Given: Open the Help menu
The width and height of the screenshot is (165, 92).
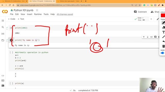Looking at the screenshot, I should (x=52, y=14).
